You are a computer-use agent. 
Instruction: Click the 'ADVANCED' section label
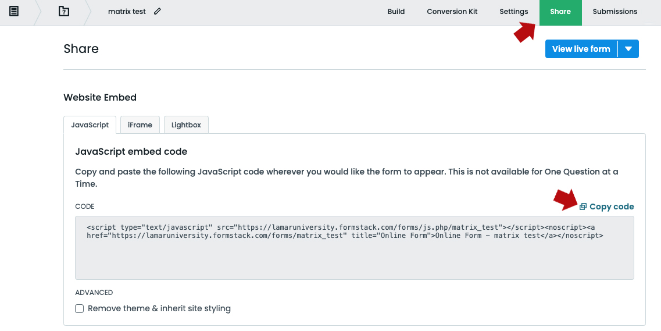coord(94,293)
